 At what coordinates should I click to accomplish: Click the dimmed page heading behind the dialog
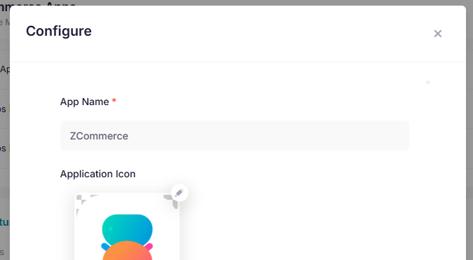click(38, 3)
